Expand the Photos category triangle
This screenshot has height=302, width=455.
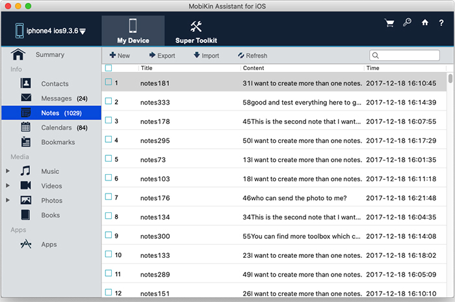(x=8, y=200)
